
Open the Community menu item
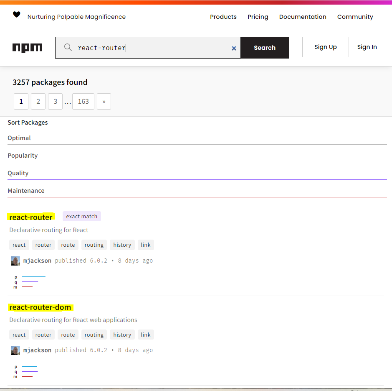click(355, 17)
